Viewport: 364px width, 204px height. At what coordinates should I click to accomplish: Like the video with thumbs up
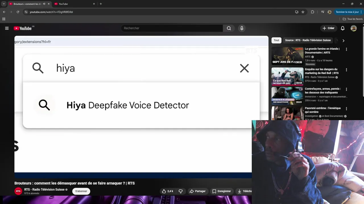[x=167, y=191]
